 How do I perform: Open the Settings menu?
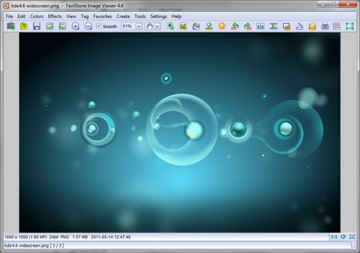click(159, 16)
